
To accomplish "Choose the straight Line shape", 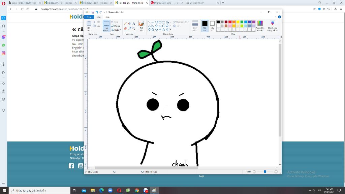I will tap(149, 22).
